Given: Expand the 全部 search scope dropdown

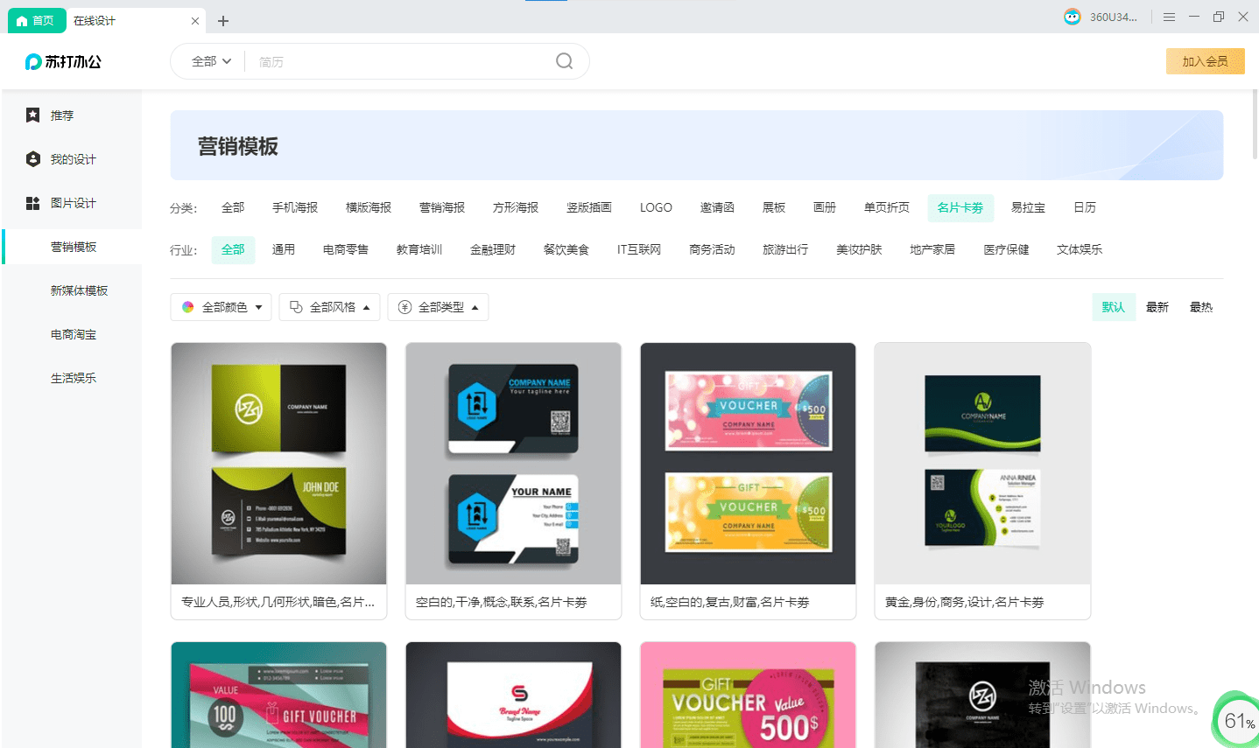Looking at the screenshot, I should pos(211,61).
